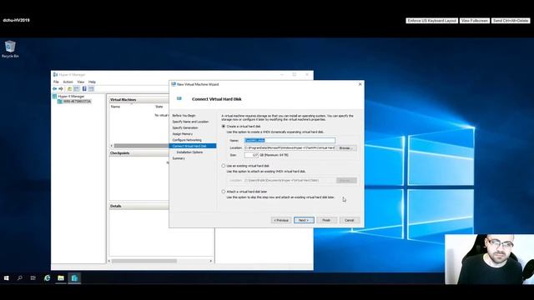
Task: Click the State column header in Virtual Machines
Action: [159, 107]
